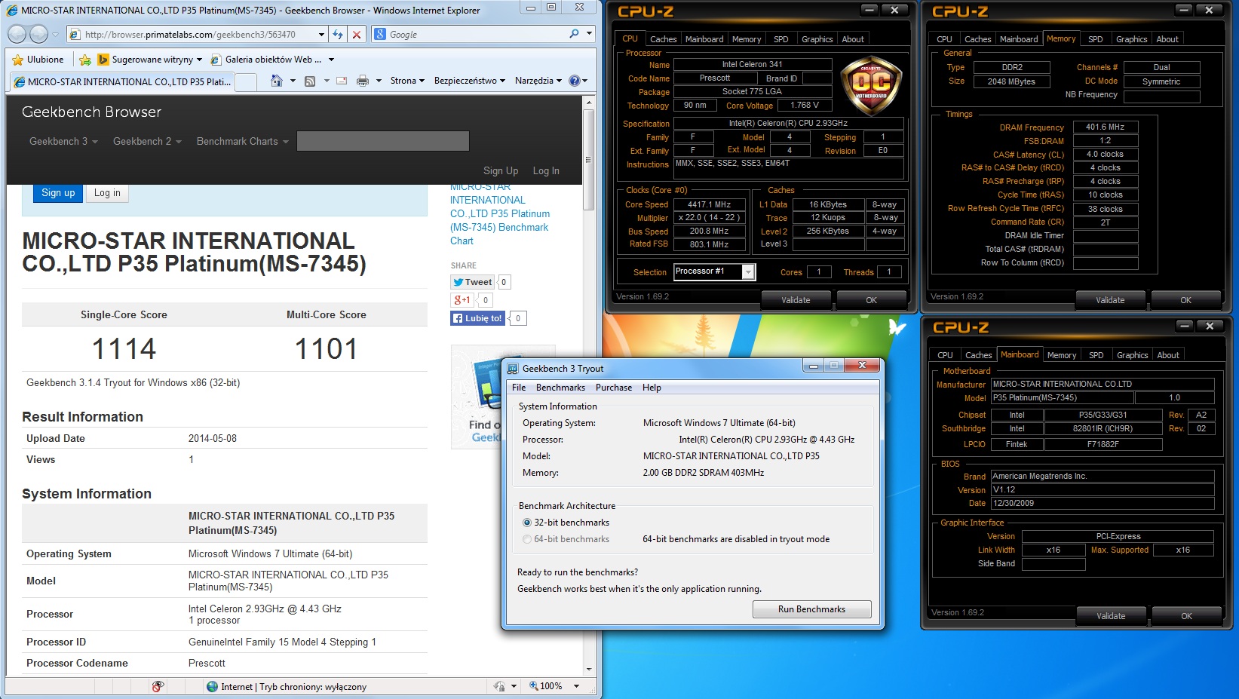Screen dimensions: 1239x699
Task: Open the address bar URL history dropdown
Action: point(322,34)
